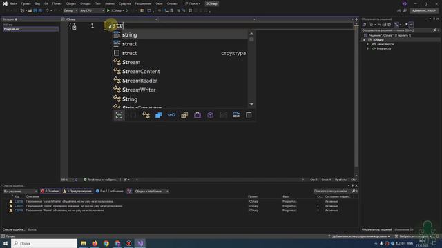Toggle the interfaces filter in IntelliSense bar
Screen dimensions: 442x248
(x=171, y=115)
